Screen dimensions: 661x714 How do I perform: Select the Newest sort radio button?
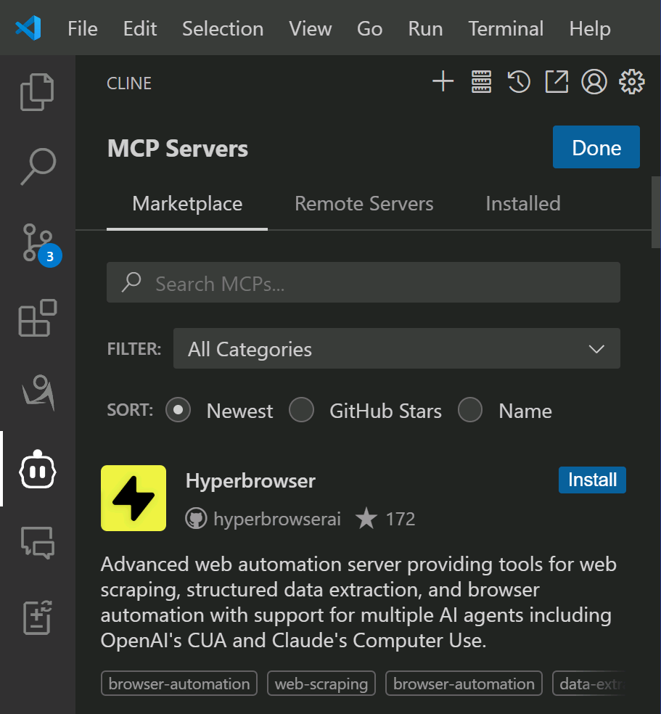point(178,411)
